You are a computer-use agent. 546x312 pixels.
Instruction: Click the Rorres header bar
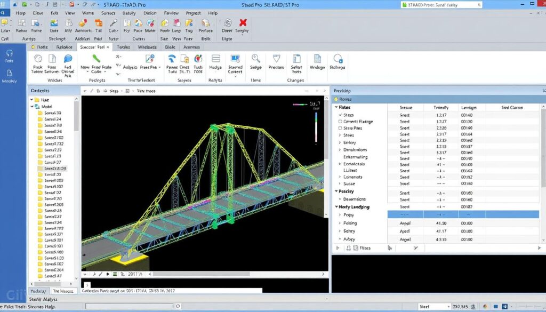click(x=438, y=99)
